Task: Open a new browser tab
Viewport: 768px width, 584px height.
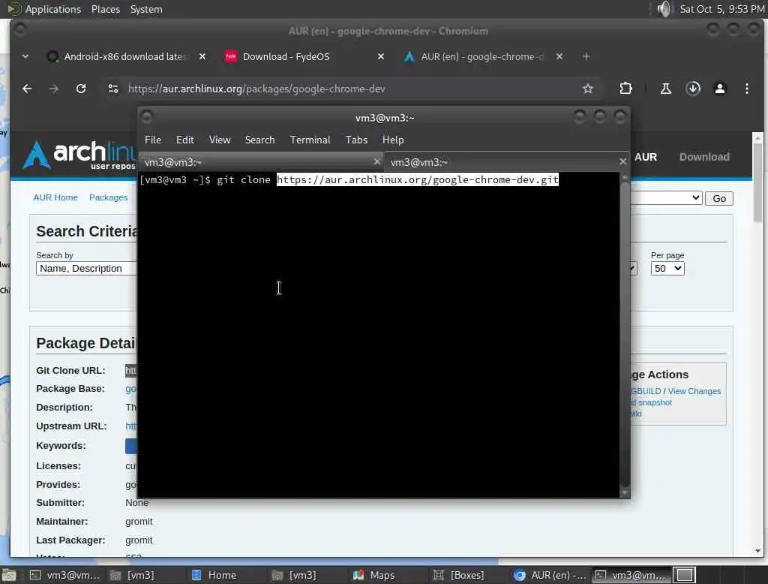Action: pyautogui.click(x=586, y=56)
